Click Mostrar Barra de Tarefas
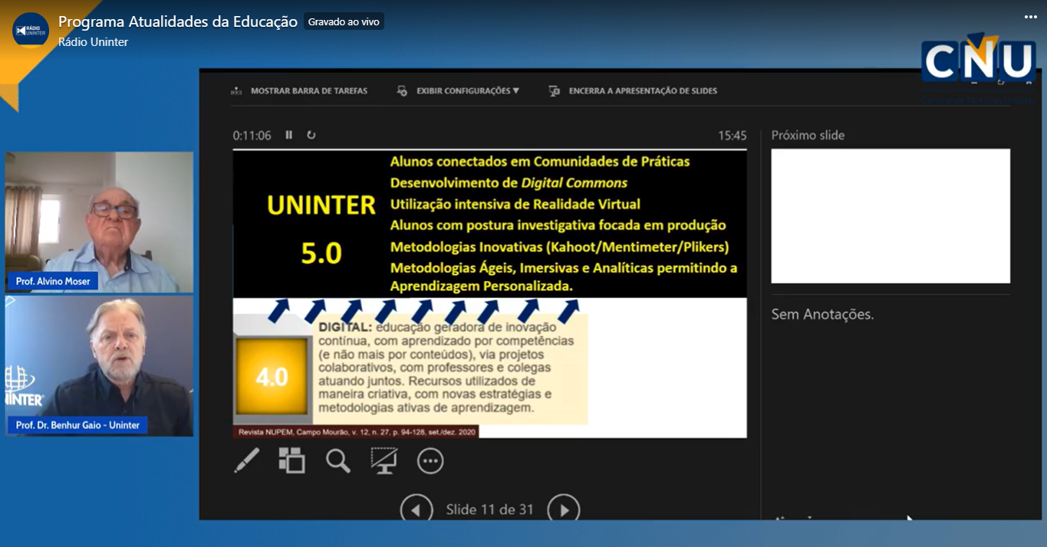 click(x=300, y=90)
